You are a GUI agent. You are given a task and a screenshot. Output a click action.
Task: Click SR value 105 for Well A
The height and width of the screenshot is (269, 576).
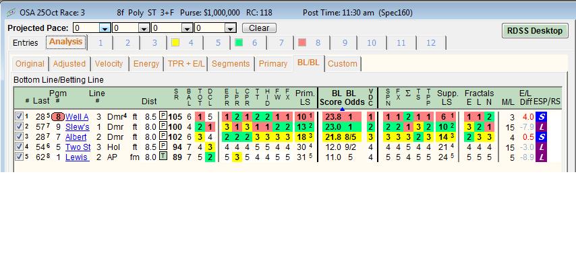click(175, 117)
